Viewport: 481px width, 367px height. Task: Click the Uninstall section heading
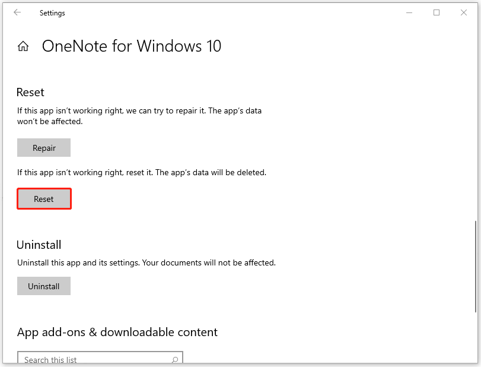coord(39,245)
